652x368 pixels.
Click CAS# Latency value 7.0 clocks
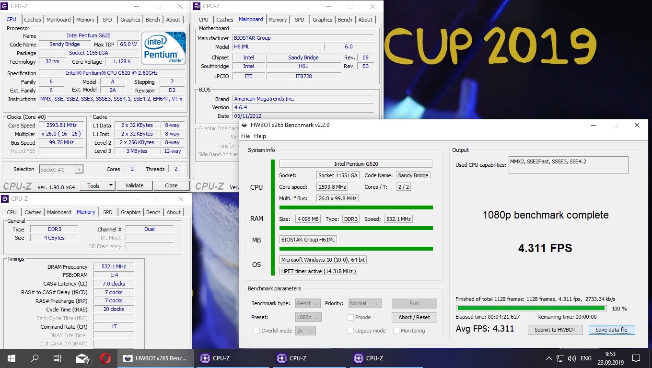coord(114,284)
